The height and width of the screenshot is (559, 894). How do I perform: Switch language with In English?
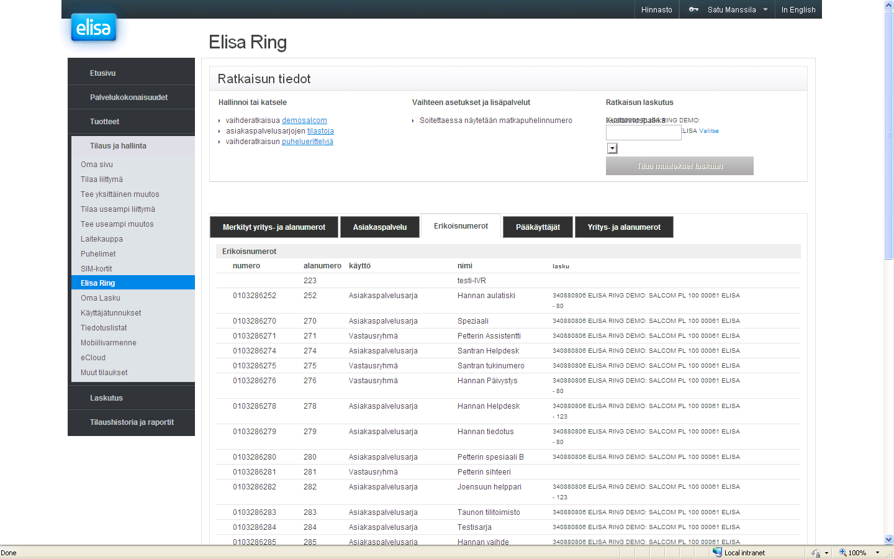tap(798, 9)
